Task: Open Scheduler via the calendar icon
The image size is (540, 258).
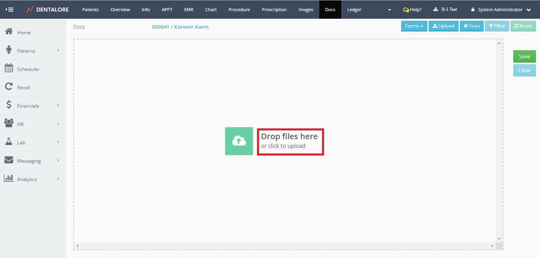Action: pos(9,69)
